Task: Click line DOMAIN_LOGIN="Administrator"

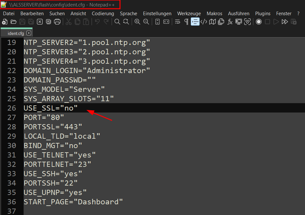Action: 87,70
